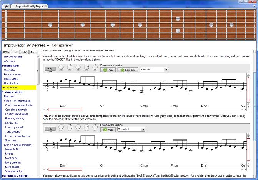Play the scale-aware version

point(108,70)
